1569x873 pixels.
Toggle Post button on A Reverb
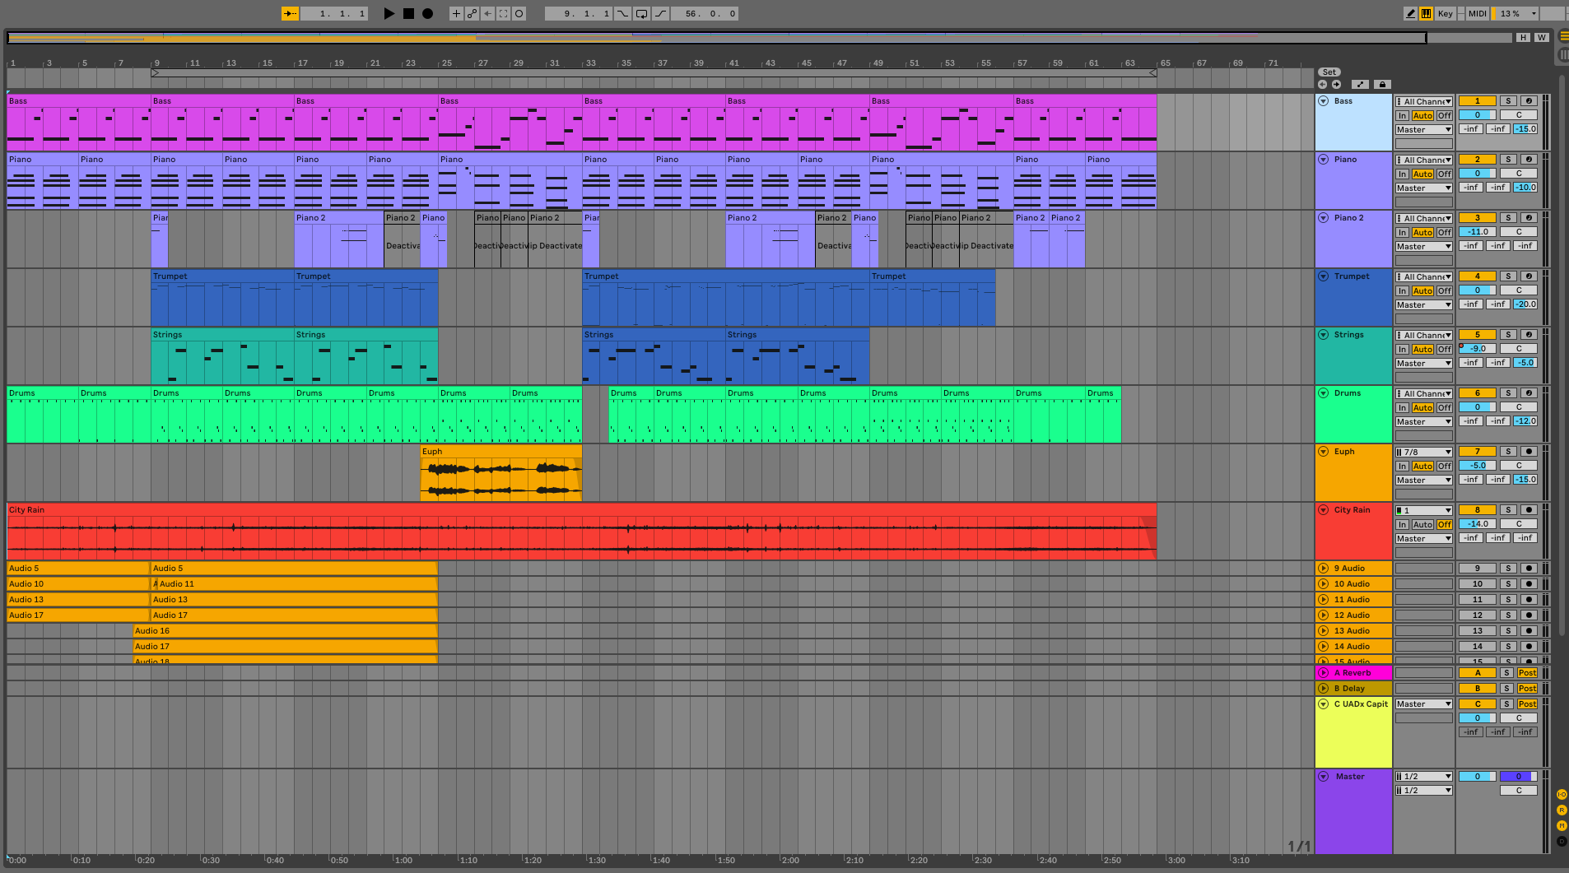(1528, 672)
